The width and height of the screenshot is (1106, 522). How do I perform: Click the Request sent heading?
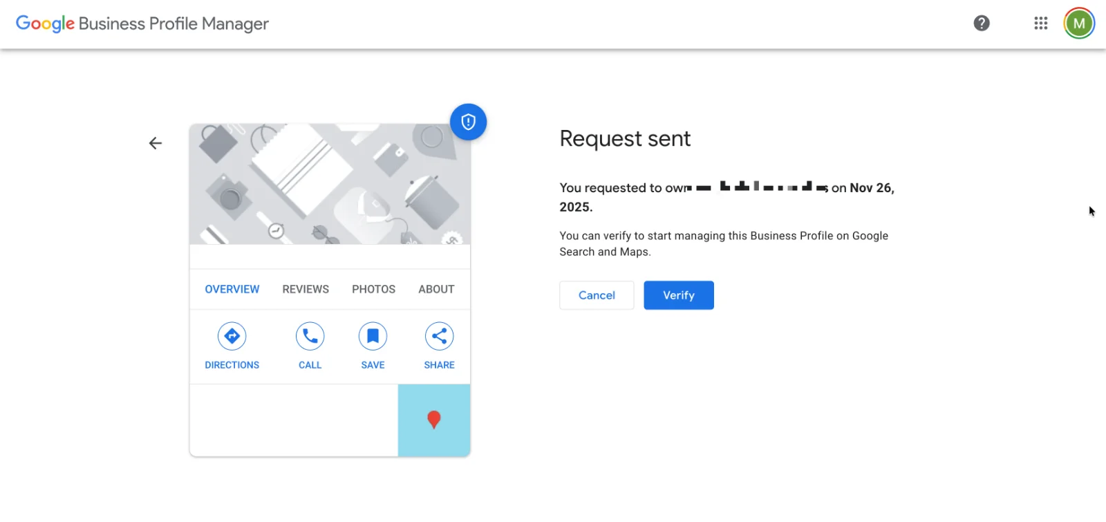pyautogui.click(x=625, y=138)
